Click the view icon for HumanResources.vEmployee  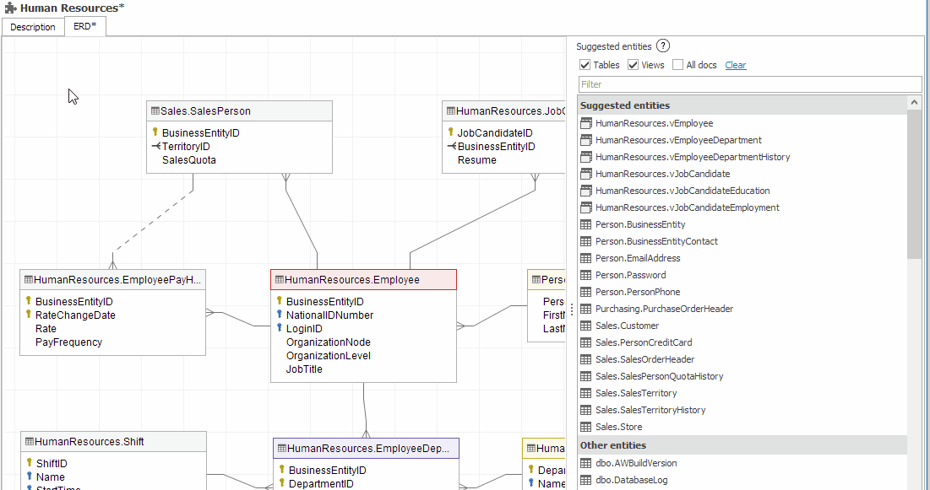(586, 123)
